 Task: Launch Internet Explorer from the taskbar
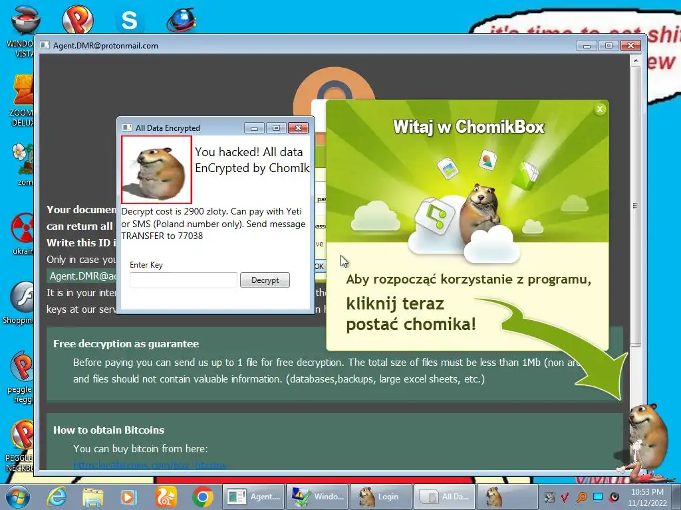[57, 497]
